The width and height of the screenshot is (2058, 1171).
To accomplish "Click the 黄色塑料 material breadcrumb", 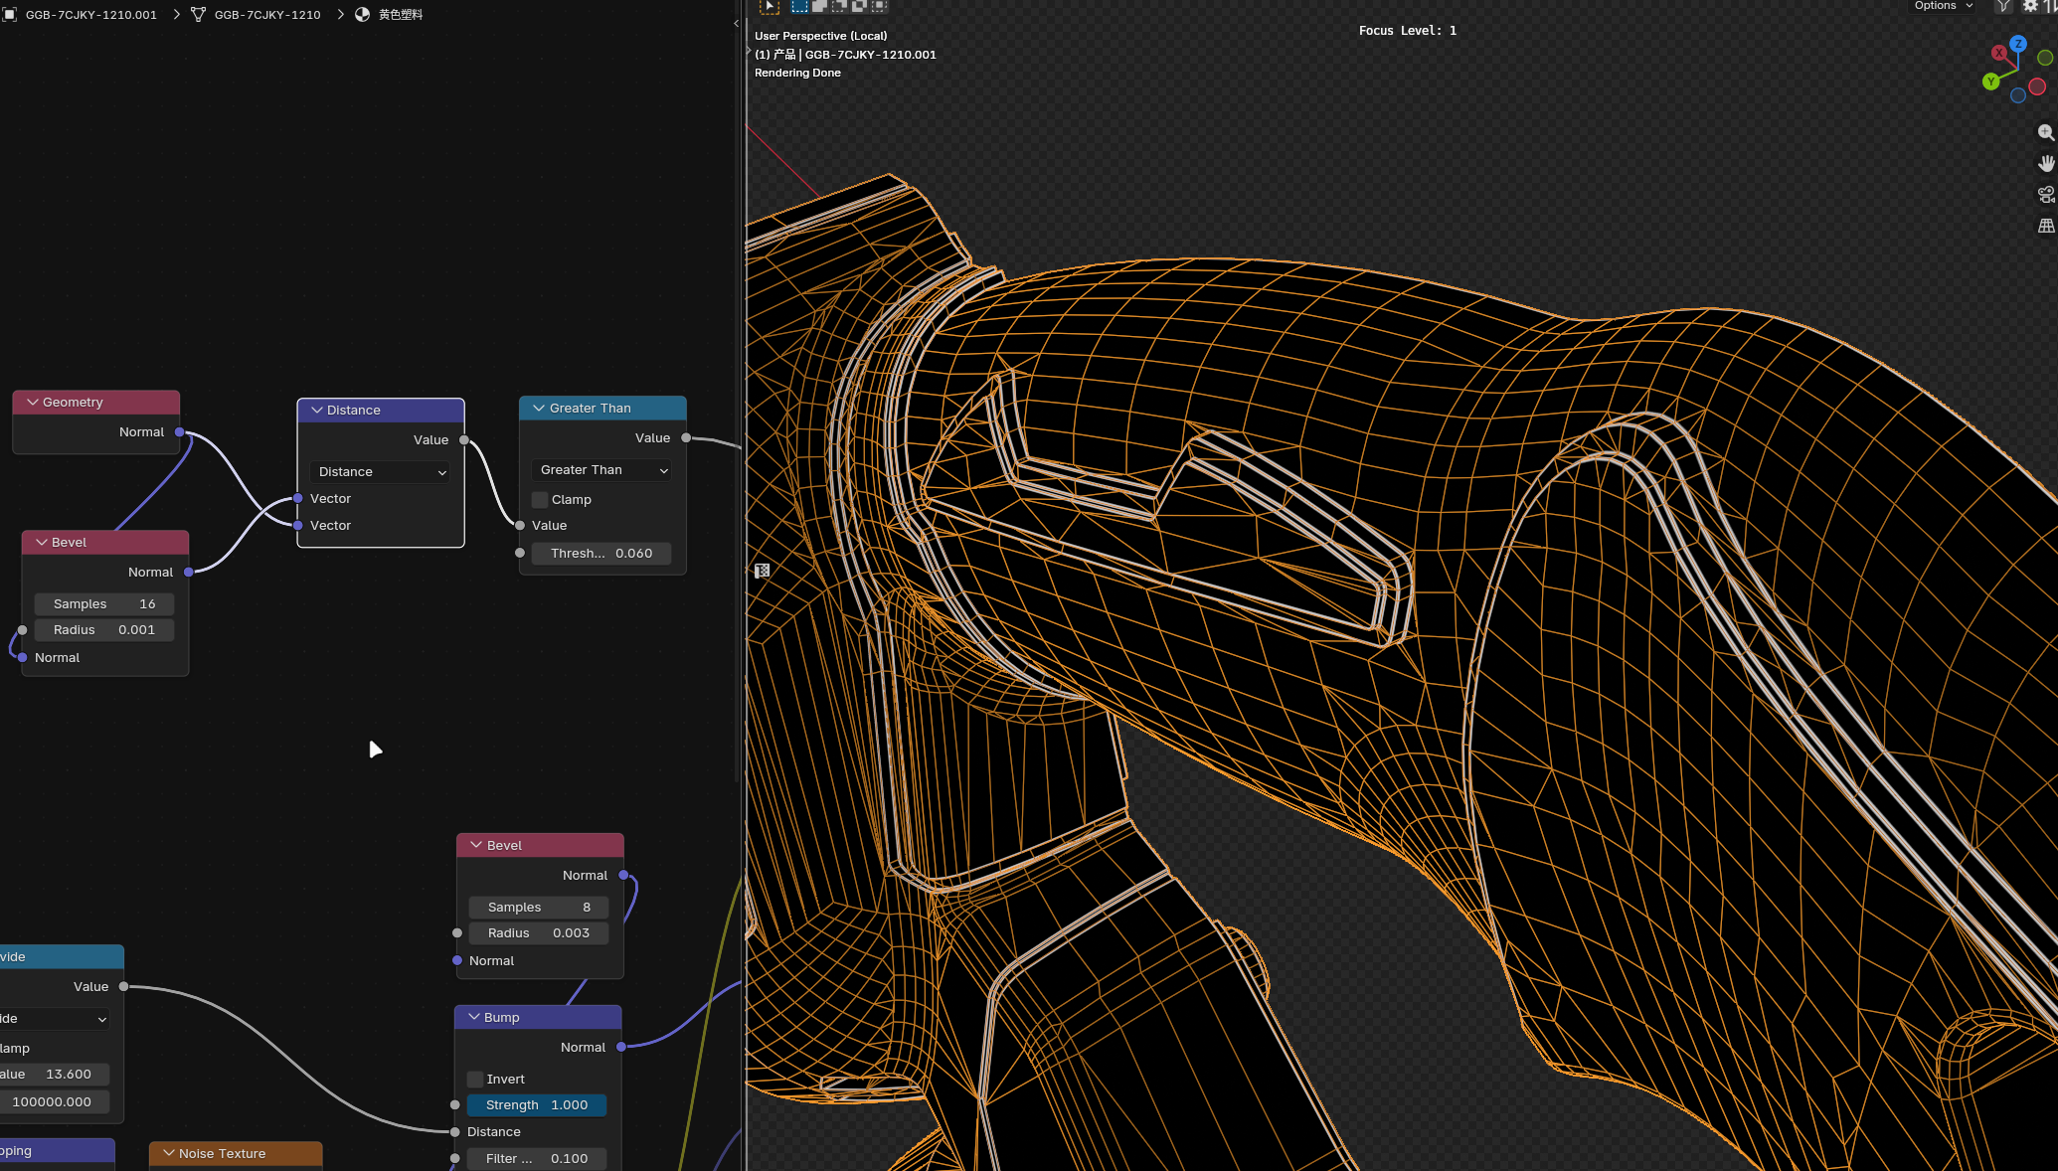I will [401, 15].
